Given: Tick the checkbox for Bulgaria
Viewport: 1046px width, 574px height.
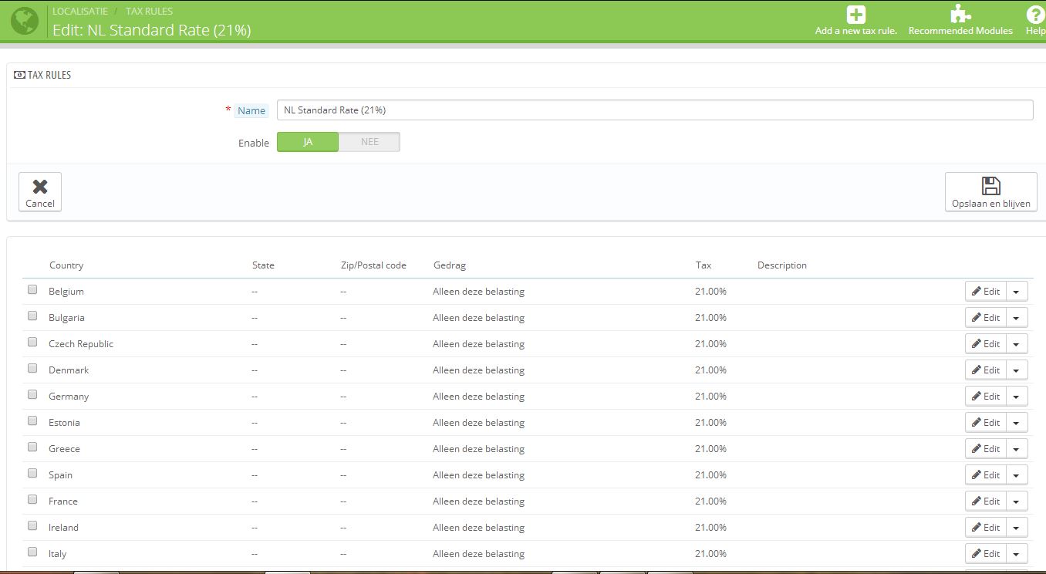Looking at the screenshot, I should pos(32,316).
